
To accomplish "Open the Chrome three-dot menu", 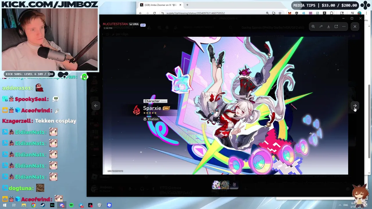I will click(366, 13).
